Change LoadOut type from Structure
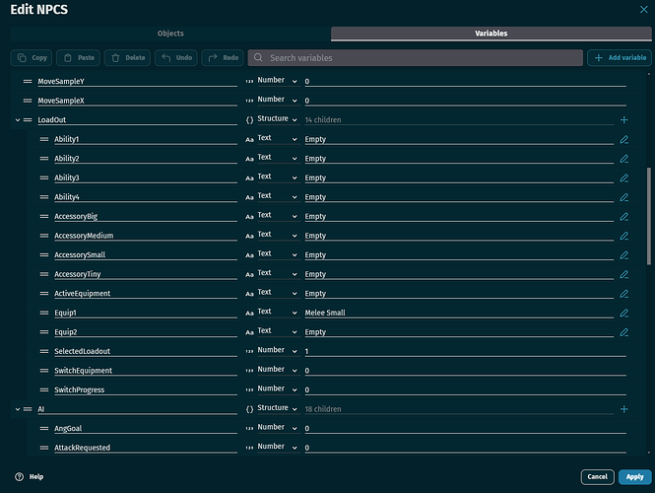Viewport: 655px width, 493px height. (x=277, y=118)
